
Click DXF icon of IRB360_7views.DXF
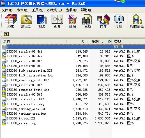[x=4, y=118]
